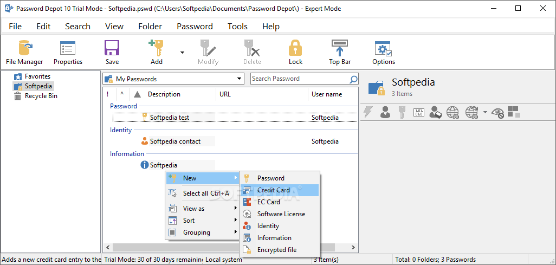Image resolution: width=556 pixels, height=265 pixels.
Task: Open the Options dialog
Action: pos(384,53)
